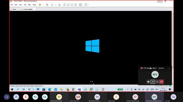Enter full screen mode icon
Image resolution: width=183 pixels, height=102 pixels.
click(72, 5)
